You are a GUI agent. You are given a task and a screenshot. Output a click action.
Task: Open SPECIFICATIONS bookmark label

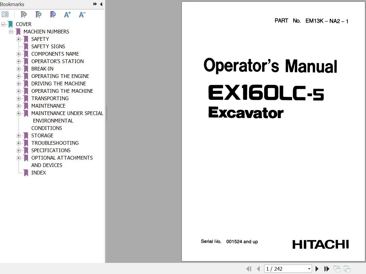(51, 150)
